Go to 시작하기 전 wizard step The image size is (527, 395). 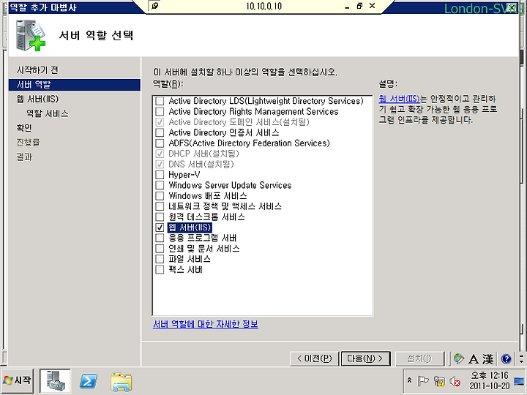pyautogui.click(x=37, y=70)
